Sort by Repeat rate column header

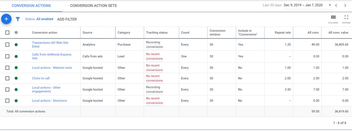283,32
